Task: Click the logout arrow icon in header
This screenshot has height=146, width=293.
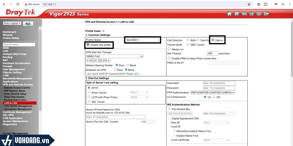Action: click(x=266, y=14)
